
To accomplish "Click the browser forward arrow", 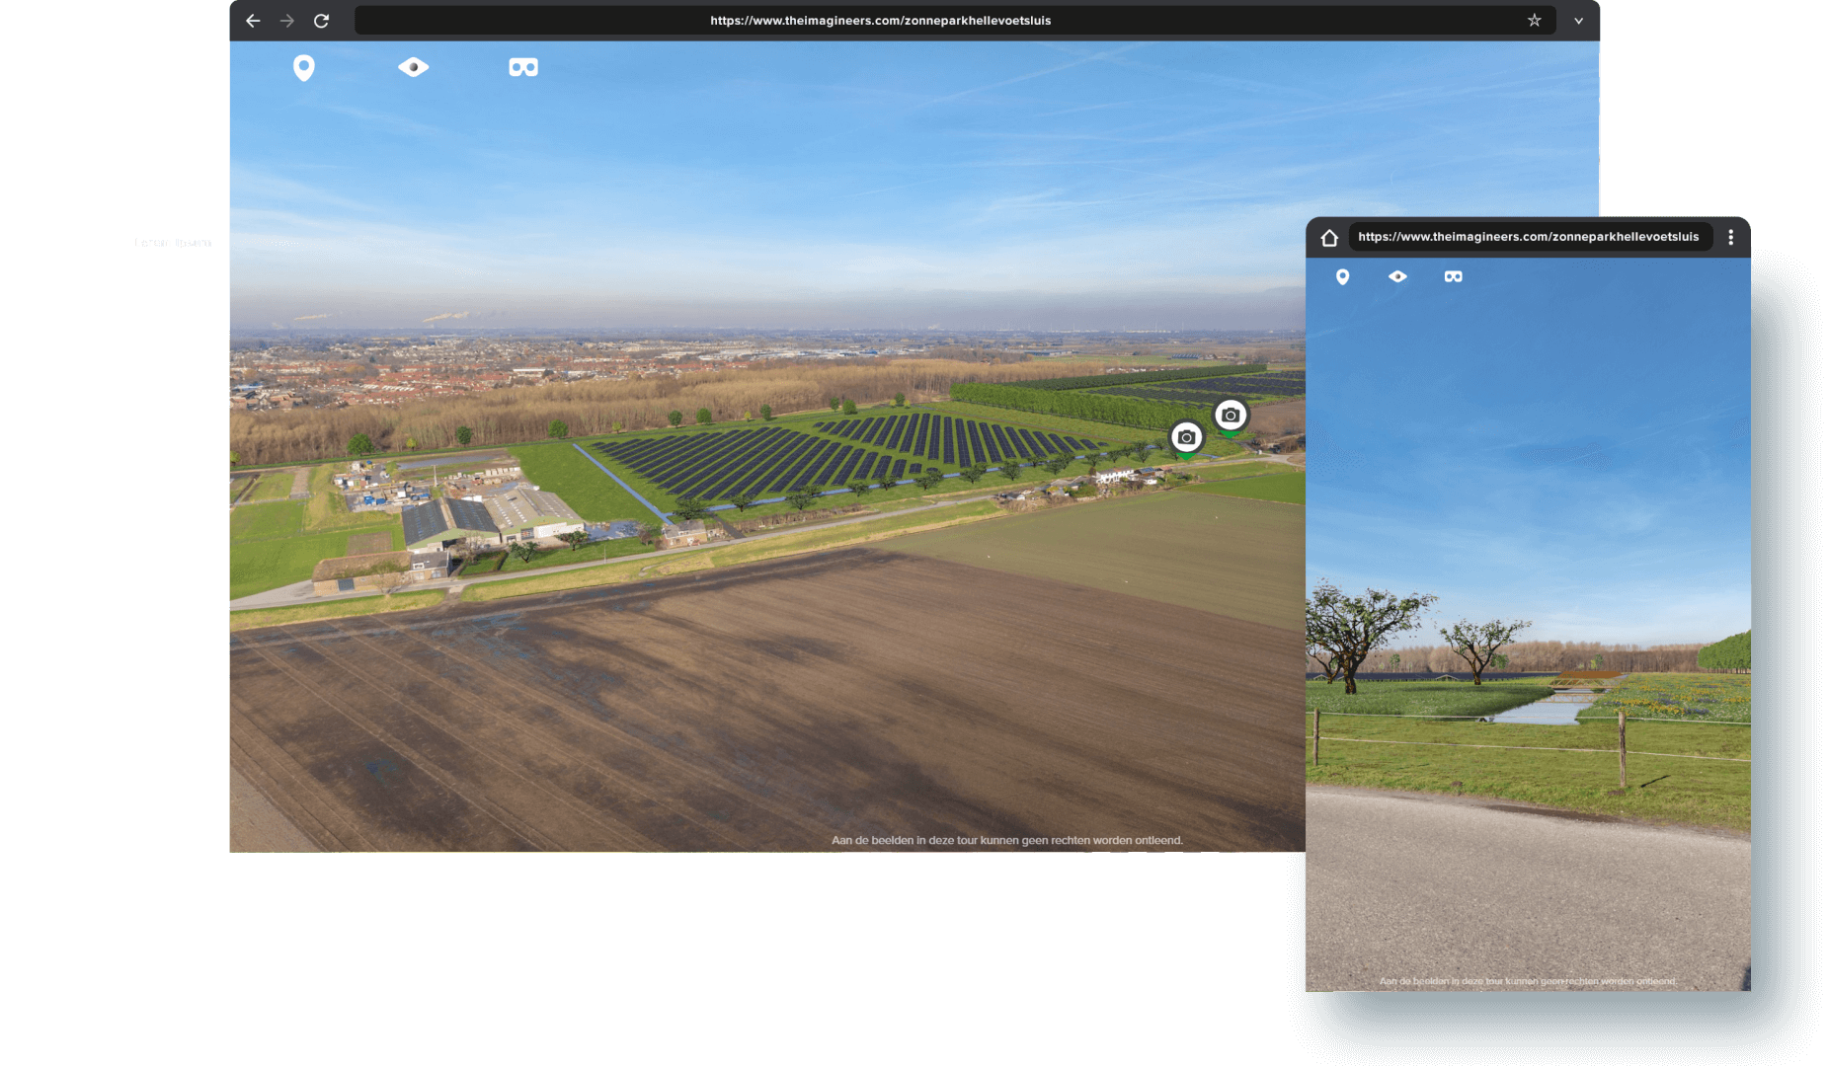I will [287, 21].
